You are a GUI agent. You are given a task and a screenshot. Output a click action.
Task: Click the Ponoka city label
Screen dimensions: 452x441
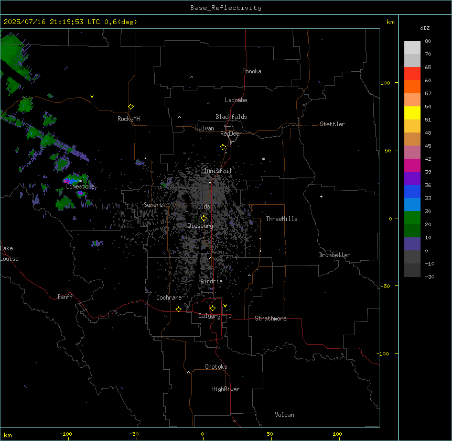click(x=252, y=71)
